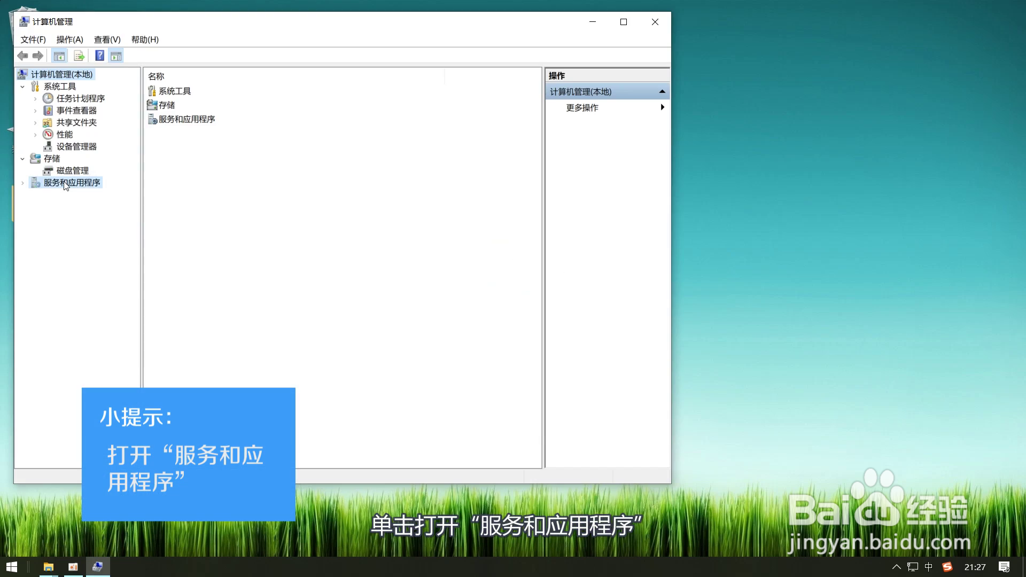Click the Forward arrow toolbar icon
Viewport: 1026px width, 577px height.
(x=38, y=56)
